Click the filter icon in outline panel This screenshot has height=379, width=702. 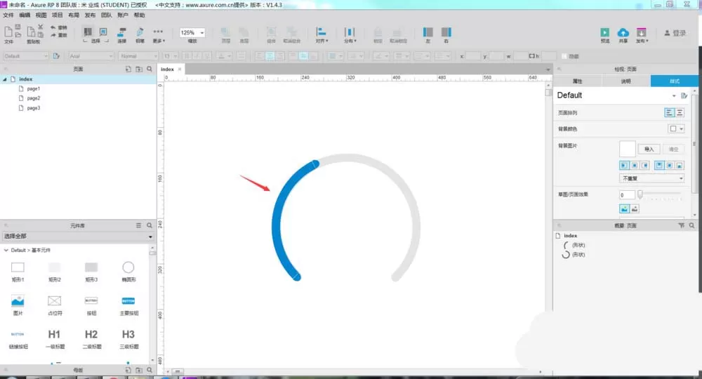681,225
